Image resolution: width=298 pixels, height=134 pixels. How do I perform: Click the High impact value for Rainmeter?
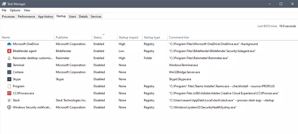(122, 58)
